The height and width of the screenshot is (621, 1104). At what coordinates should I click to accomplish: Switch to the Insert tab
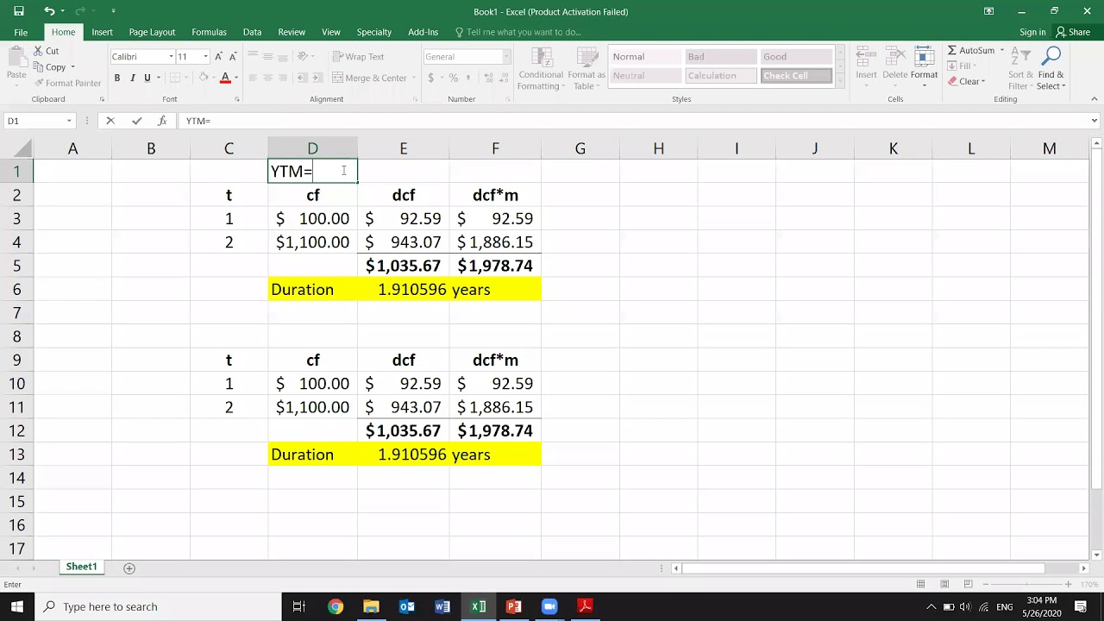[x=102, y=32]
